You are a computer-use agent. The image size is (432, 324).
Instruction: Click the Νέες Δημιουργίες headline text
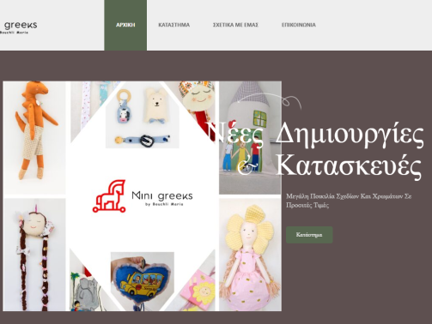point(315,134)
